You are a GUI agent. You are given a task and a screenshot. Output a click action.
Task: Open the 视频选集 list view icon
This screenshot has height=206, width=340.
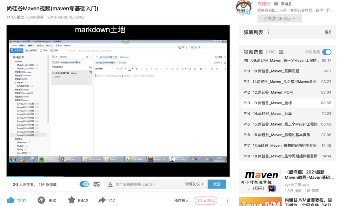[x=281, y=52]
